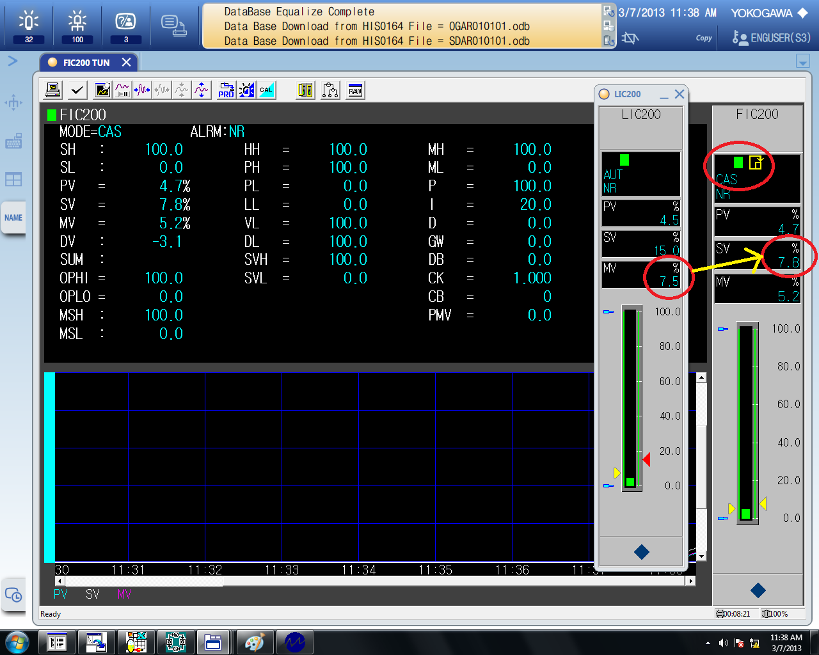Click Copy in the top toolbar
The height and width of the screenshot is (655, 819).
703,38
